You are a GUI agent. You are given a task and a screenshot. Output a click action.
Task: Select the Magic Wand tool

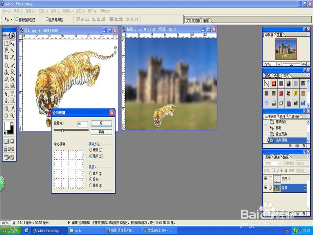(12, 50)
